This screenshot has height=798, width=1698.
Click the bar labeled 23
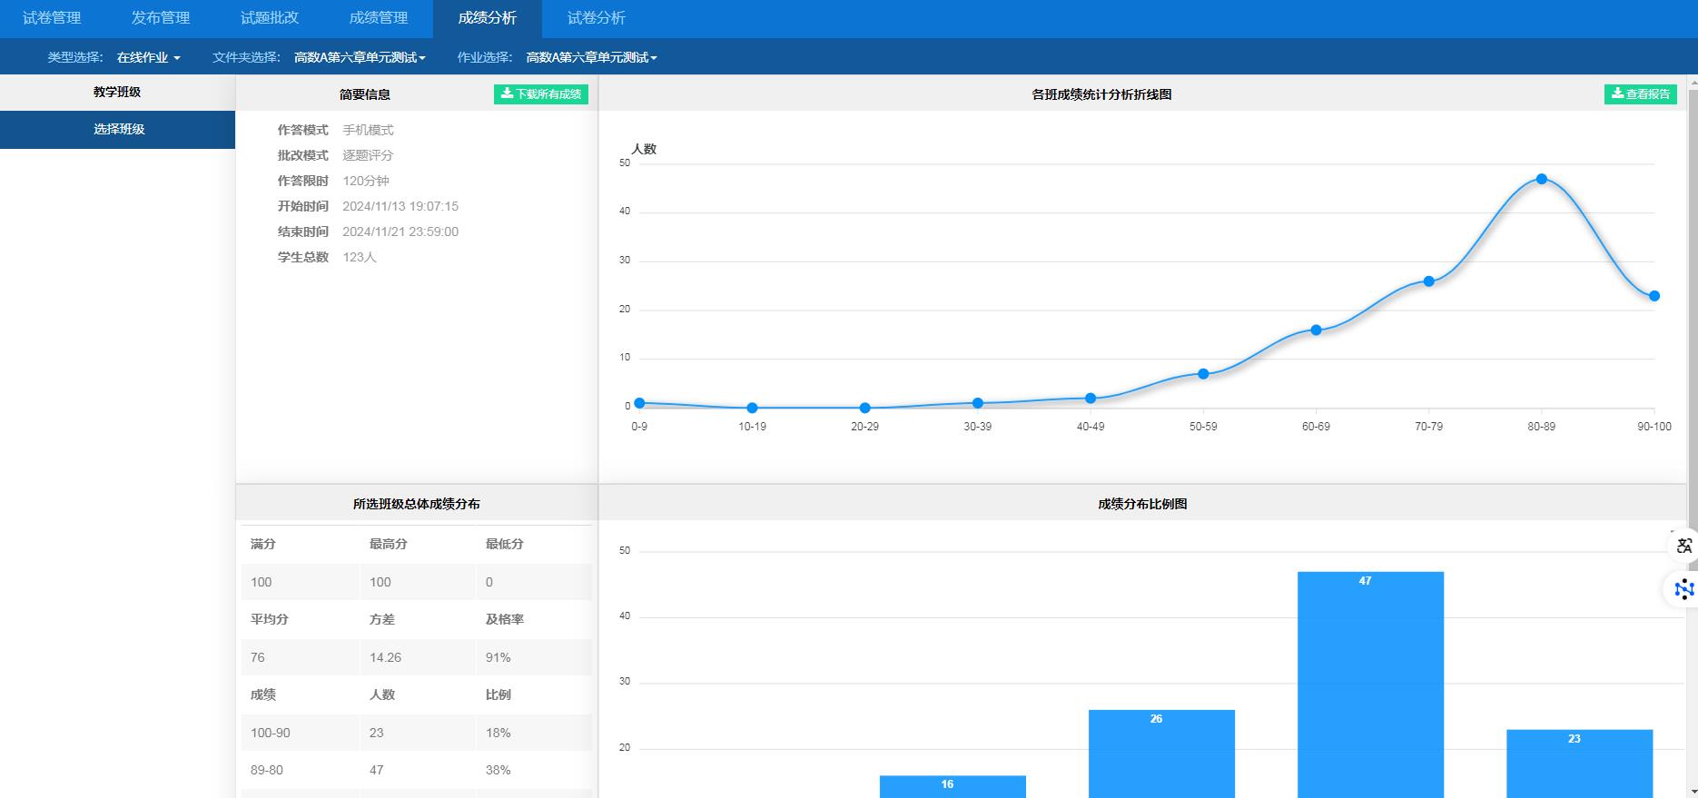1579,764
